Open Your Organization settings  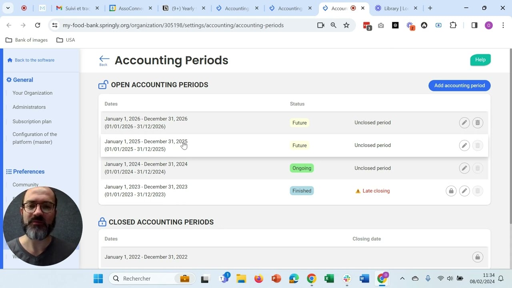click(x=32, y=93)
